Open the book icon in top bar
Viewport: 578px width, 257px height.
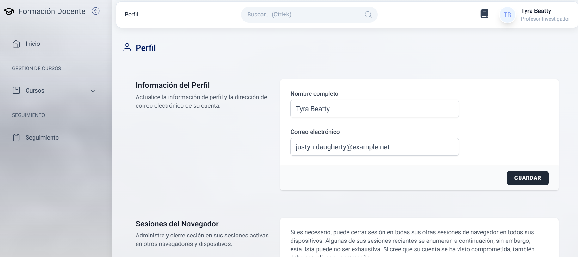pos(484,14)
